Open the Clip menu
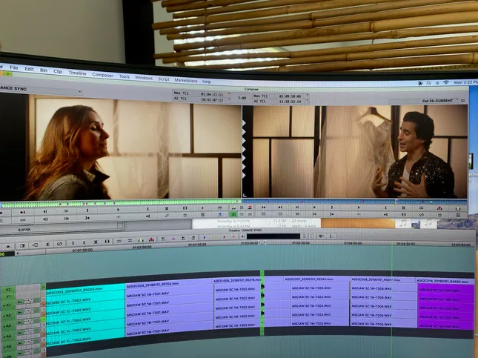This screenshot has height=358, width=478. 58,71
